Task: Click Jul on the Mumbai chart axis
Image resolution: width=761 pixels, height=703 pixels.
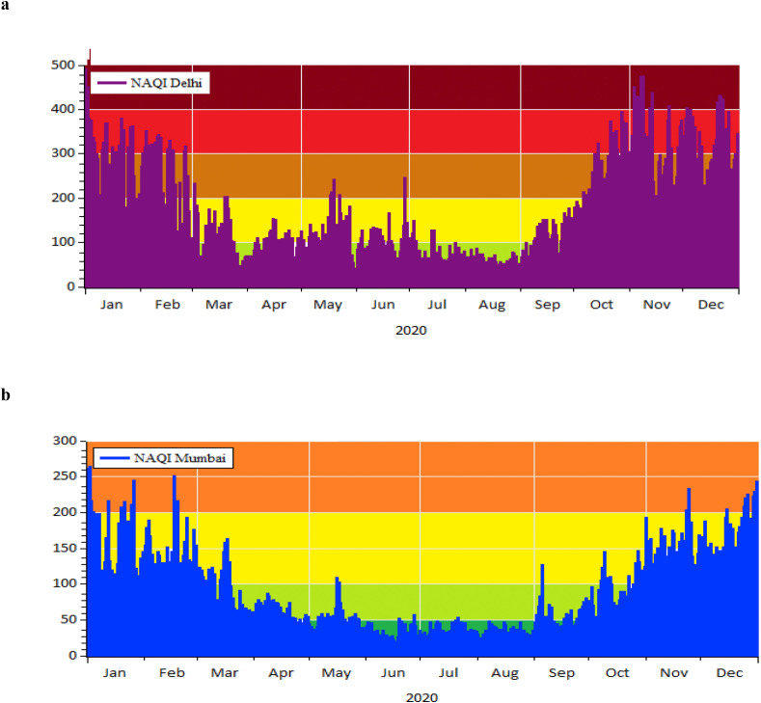Action: click(x=448, y=673)
